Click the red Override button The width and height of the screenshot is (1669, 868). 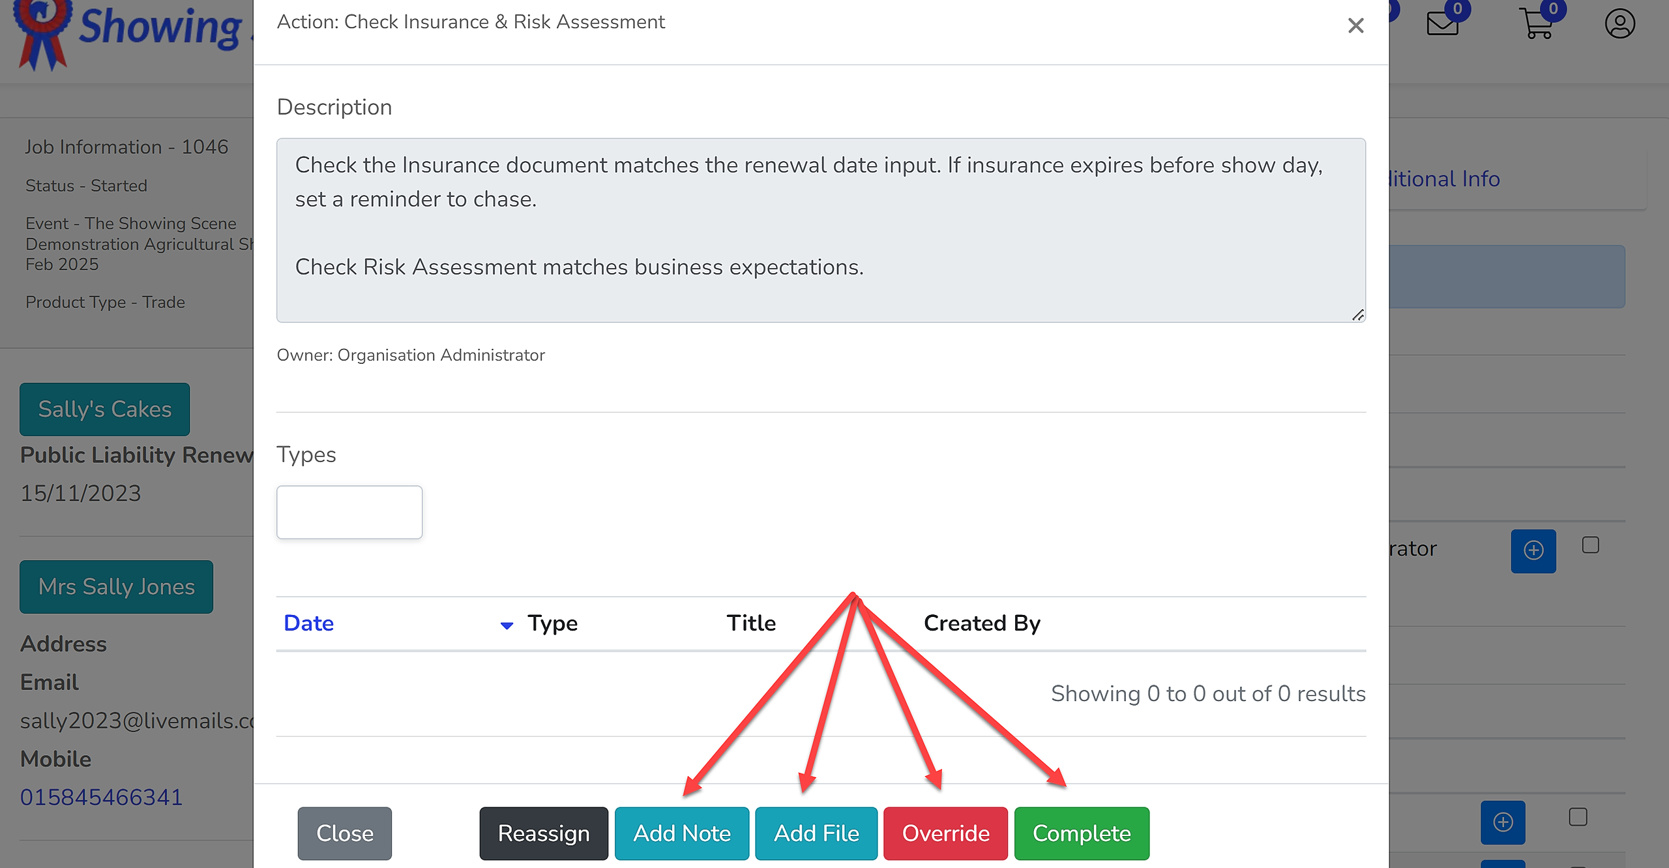[x=945, y=833]
